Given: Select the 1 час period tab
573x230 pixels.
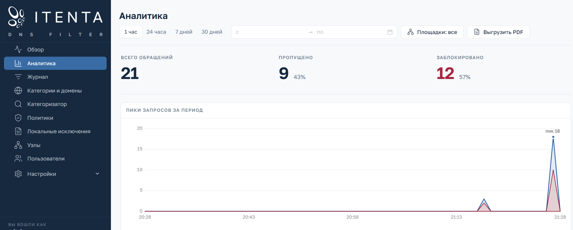Looking at the screenshot, I should click(x=131, y=32).
